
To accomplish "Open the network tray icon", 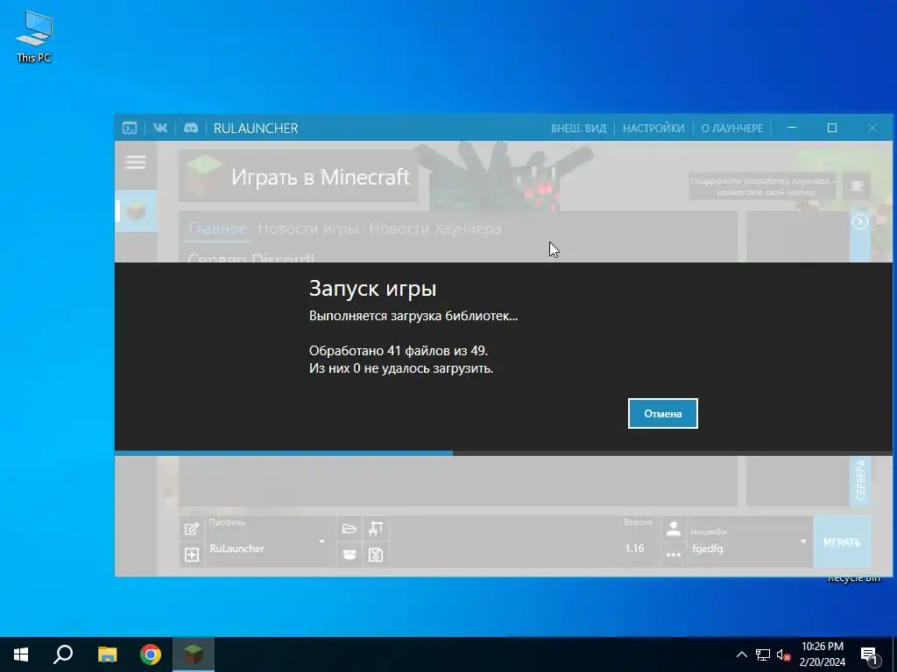I will point(763,654).
